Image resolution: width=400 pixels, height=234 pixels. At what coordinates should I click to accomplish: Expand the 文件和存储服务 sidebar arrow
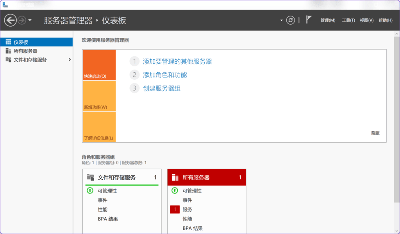point(70,60)
